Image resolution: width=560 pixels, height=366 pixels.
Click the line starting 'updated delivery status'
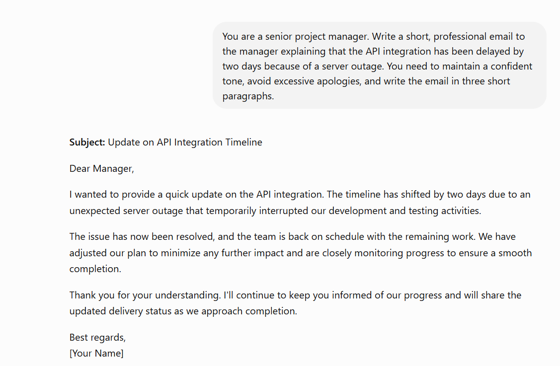click(183, 311)
